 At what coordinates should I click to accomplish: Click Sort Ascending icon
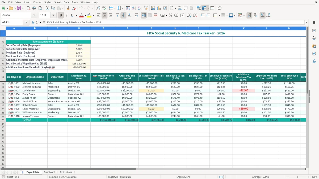pos(134,8)
